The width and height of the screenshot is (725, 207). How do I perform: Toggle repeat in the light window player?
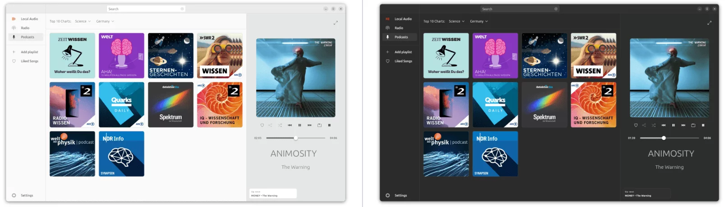point(319,125)
